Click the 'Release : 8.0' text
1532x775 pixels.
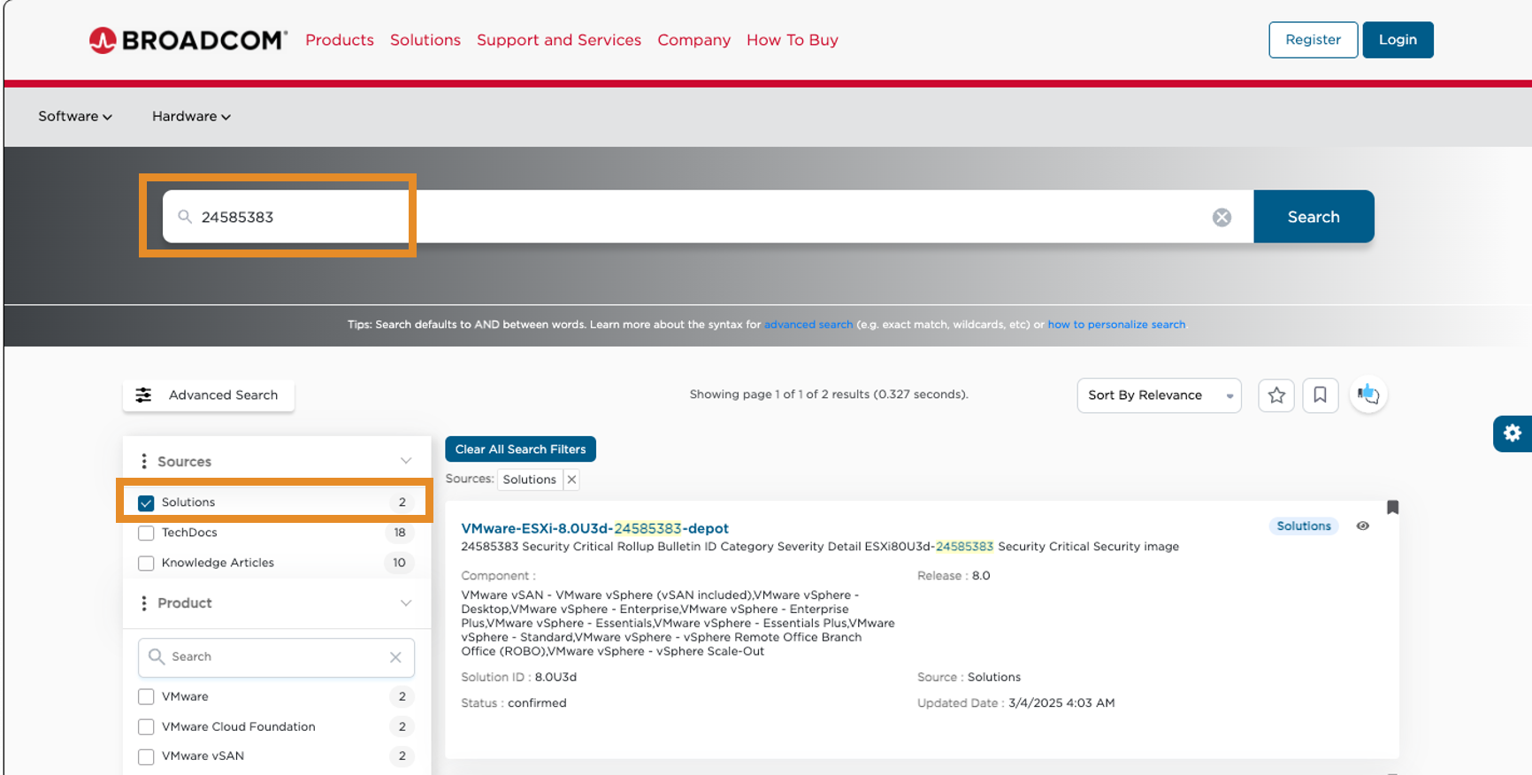[954, 576]
